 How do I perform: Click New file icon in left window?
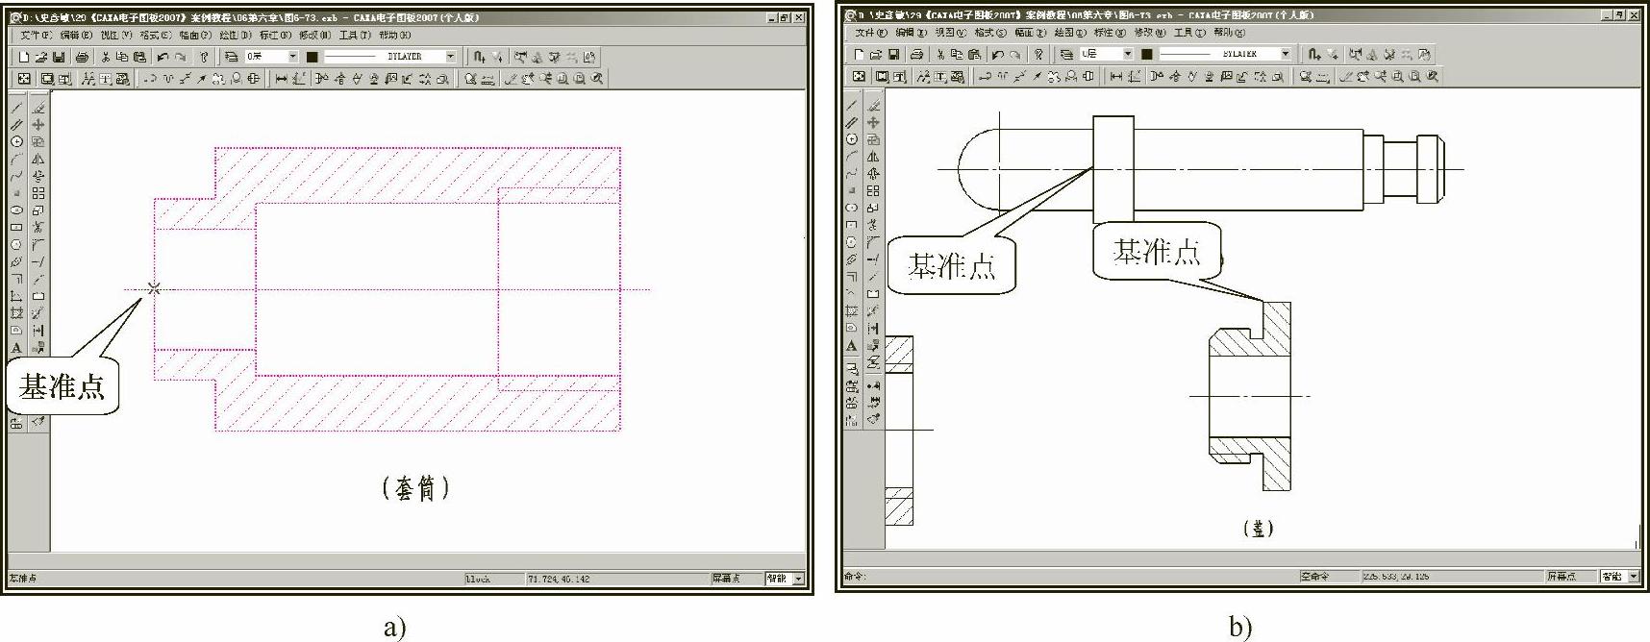click(24, 57)
